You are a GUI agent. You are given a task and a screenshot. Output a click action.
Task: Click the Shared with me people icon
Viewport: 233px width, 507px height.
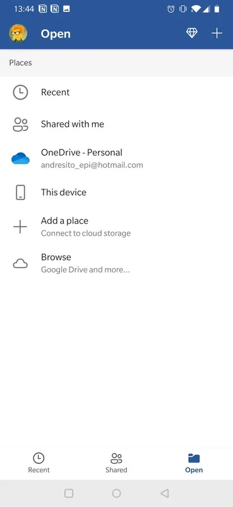point(20,124)
